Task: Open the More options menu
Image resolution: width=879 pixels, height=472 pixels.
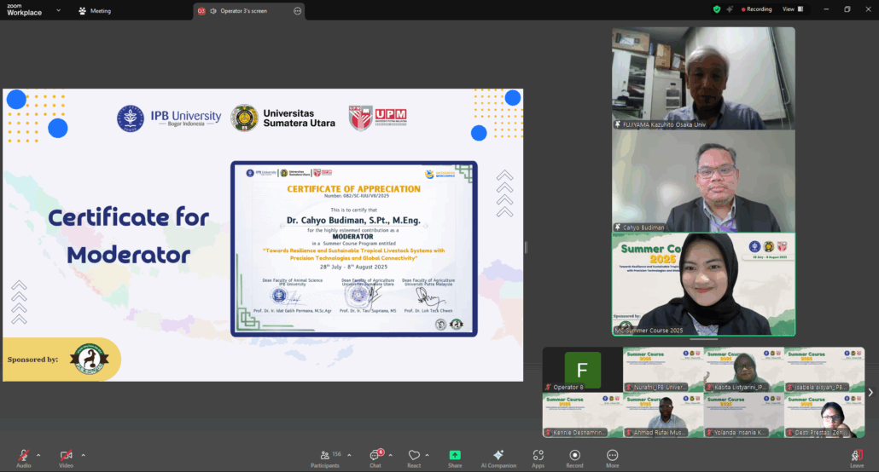Action: point(612,456)
